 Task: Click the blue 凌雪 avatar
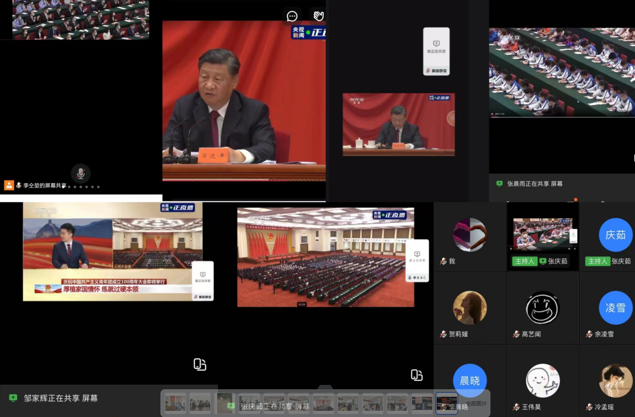click(615, 308)
